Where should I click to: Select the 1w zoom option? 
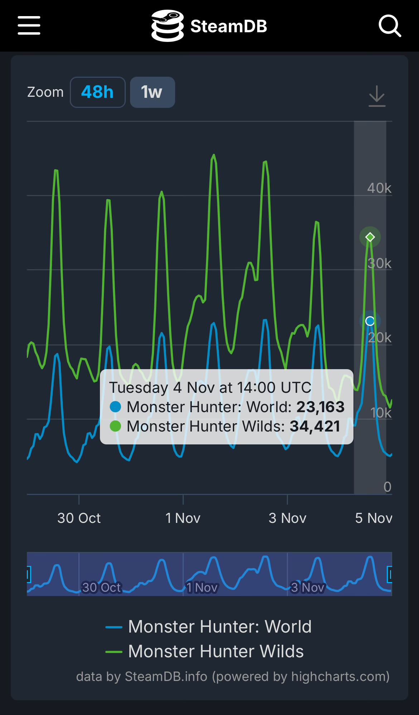coord(152,92)
